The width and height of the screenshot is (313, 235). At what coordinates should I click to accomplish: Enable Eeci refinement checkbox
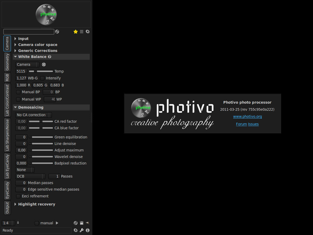pos(18,196)
